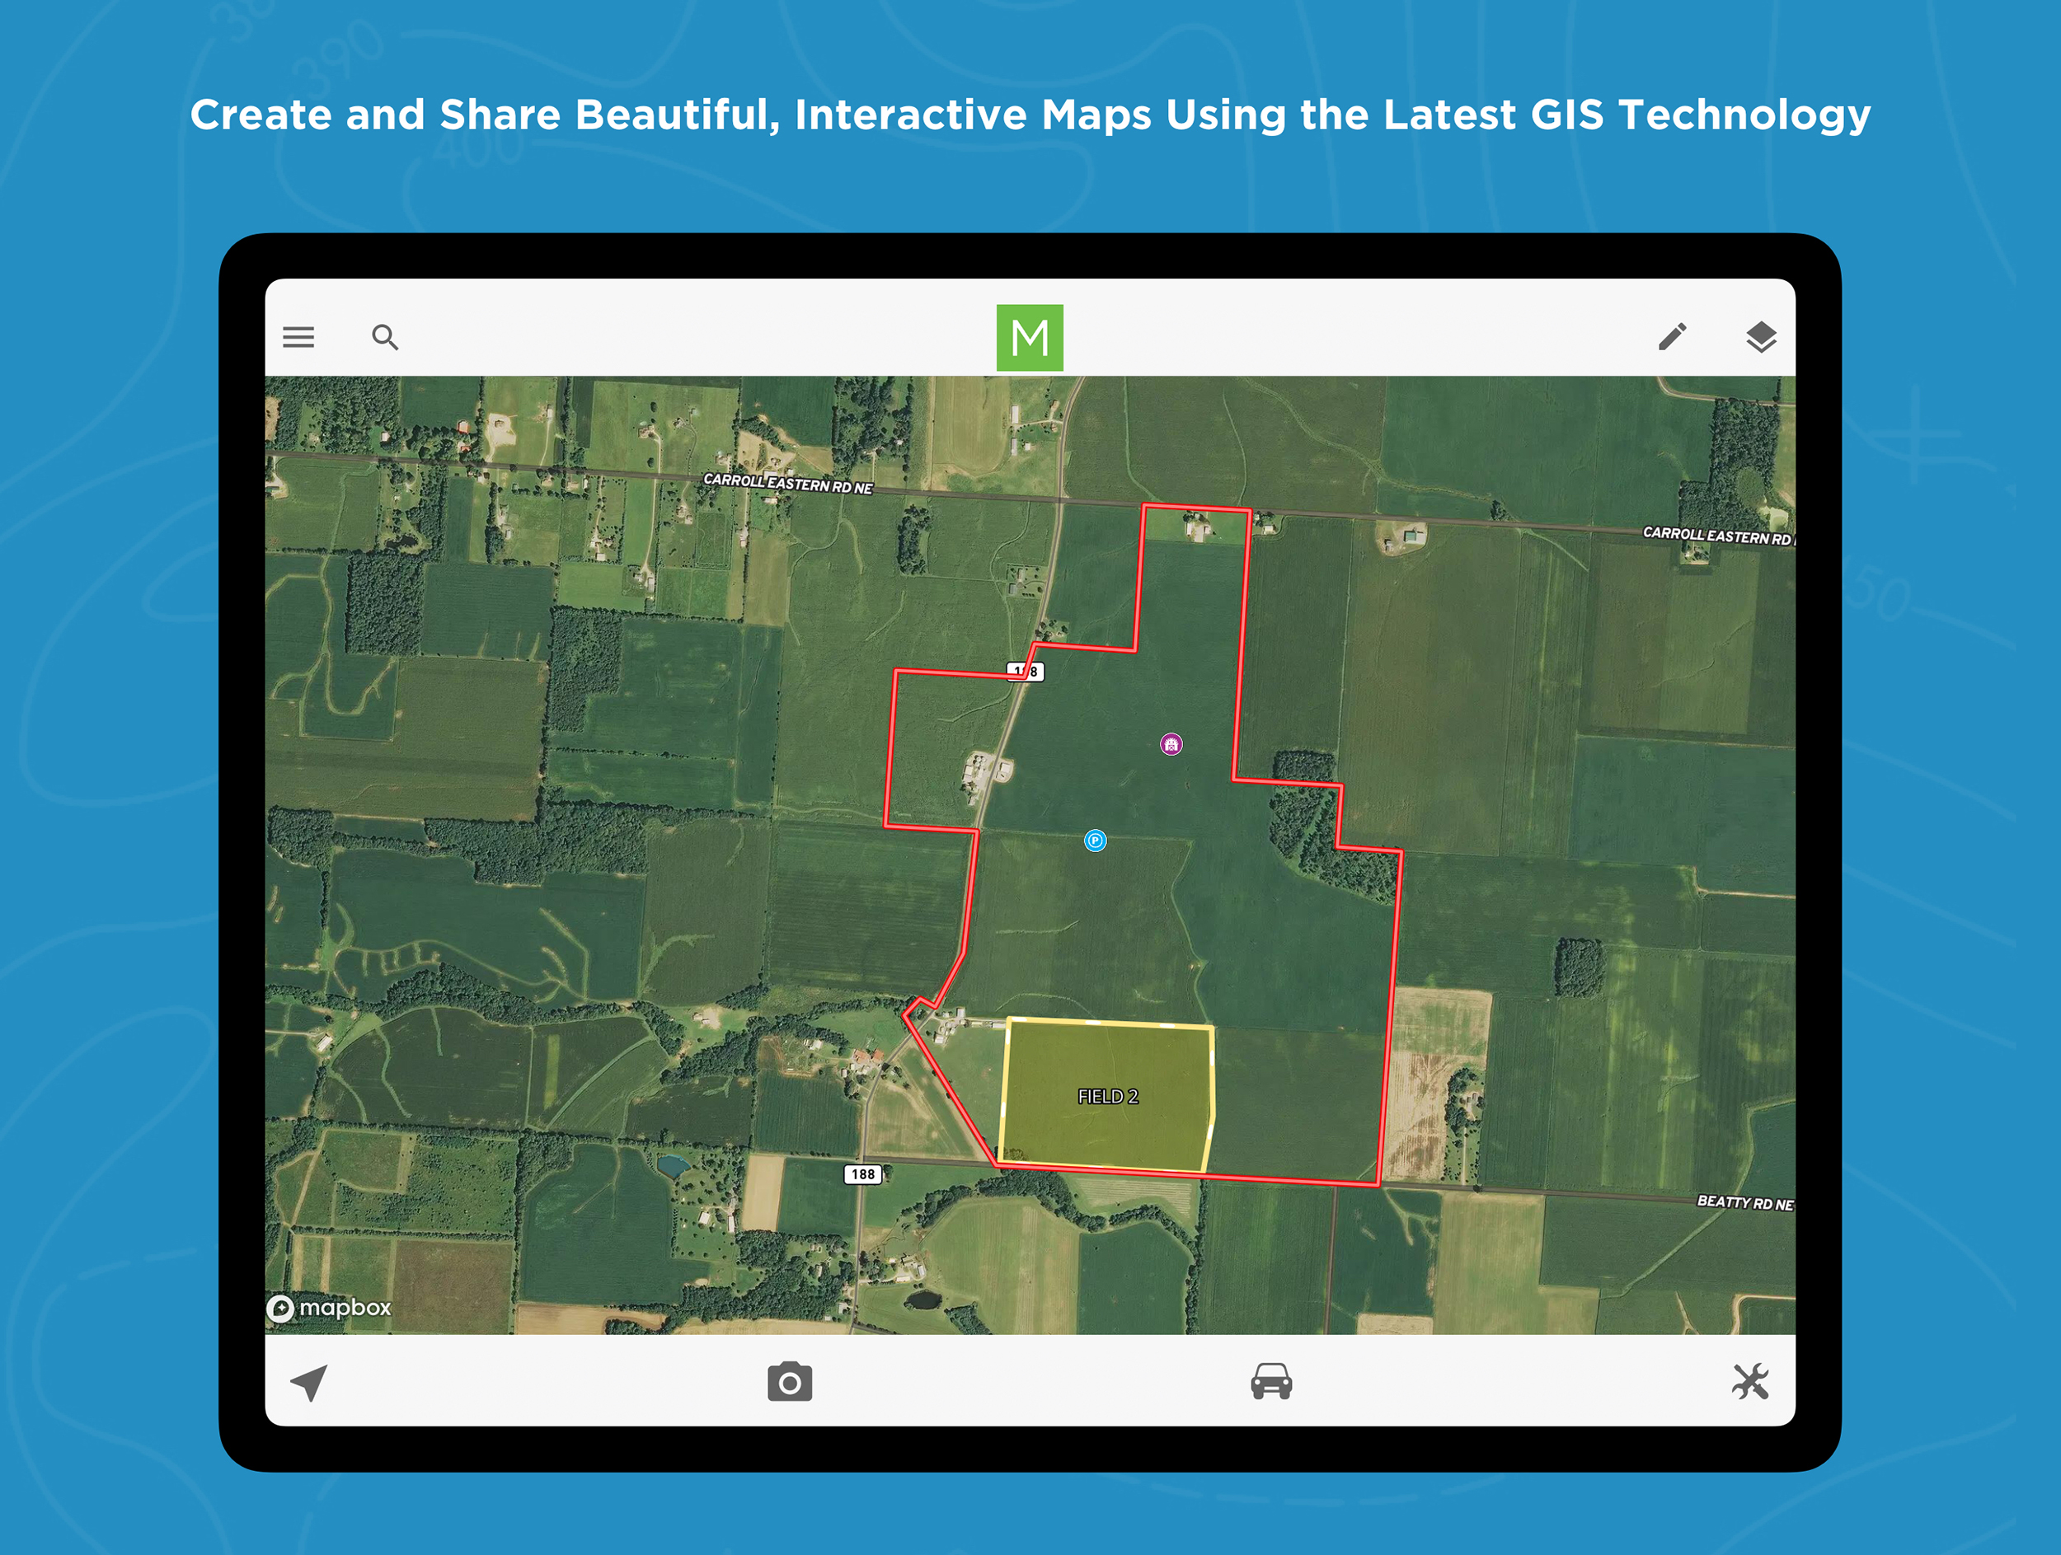
Task: Click the mapbox attribution logo
Action: click(x=330, y=1309)
